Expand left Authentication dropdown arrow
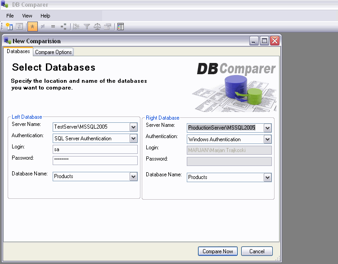Image resolution: width=338 pixels, height=264 pixels. tap(133, 138)
